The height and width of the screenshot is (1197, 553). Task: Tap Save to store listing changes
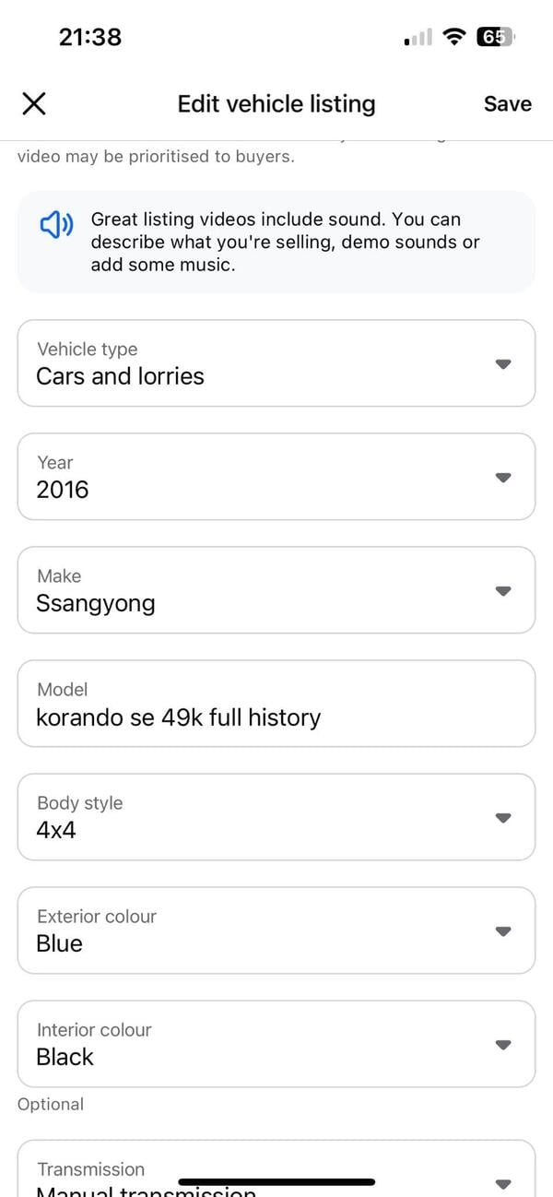[x=507, y=103]
